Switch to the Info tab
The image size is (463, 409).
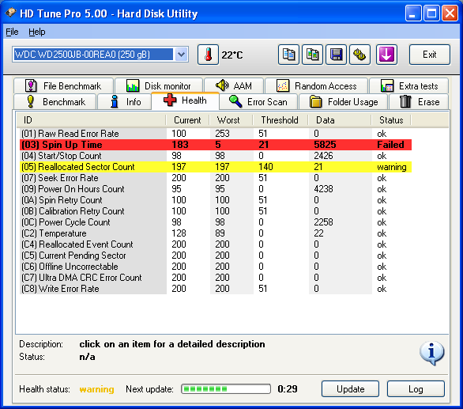[124, 102]
